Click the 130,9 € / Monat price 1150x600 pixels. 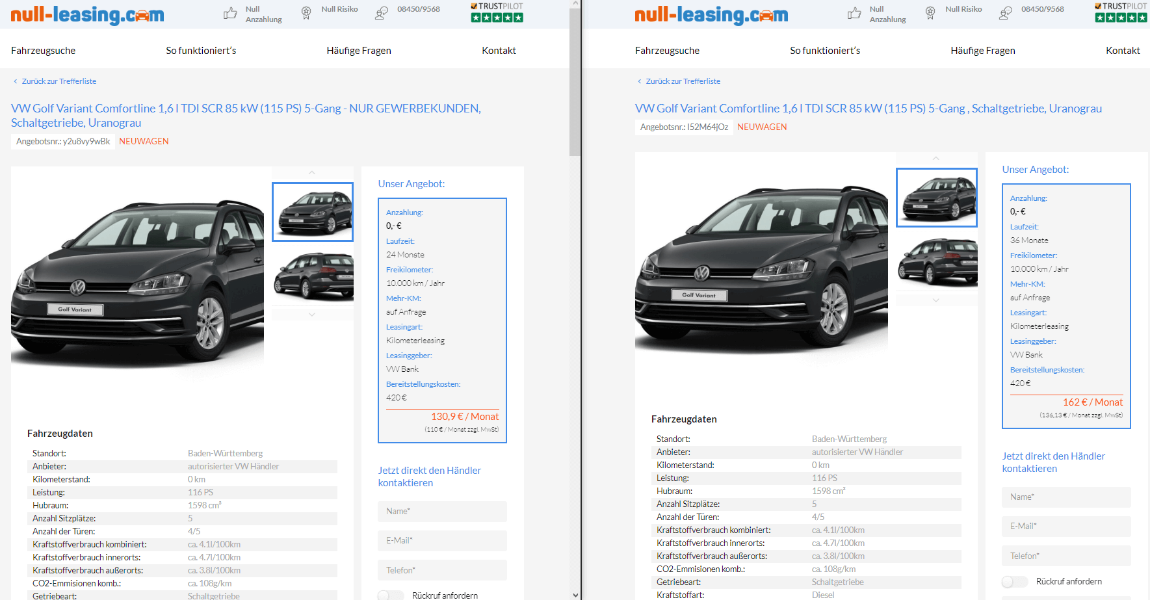(465, 417)
